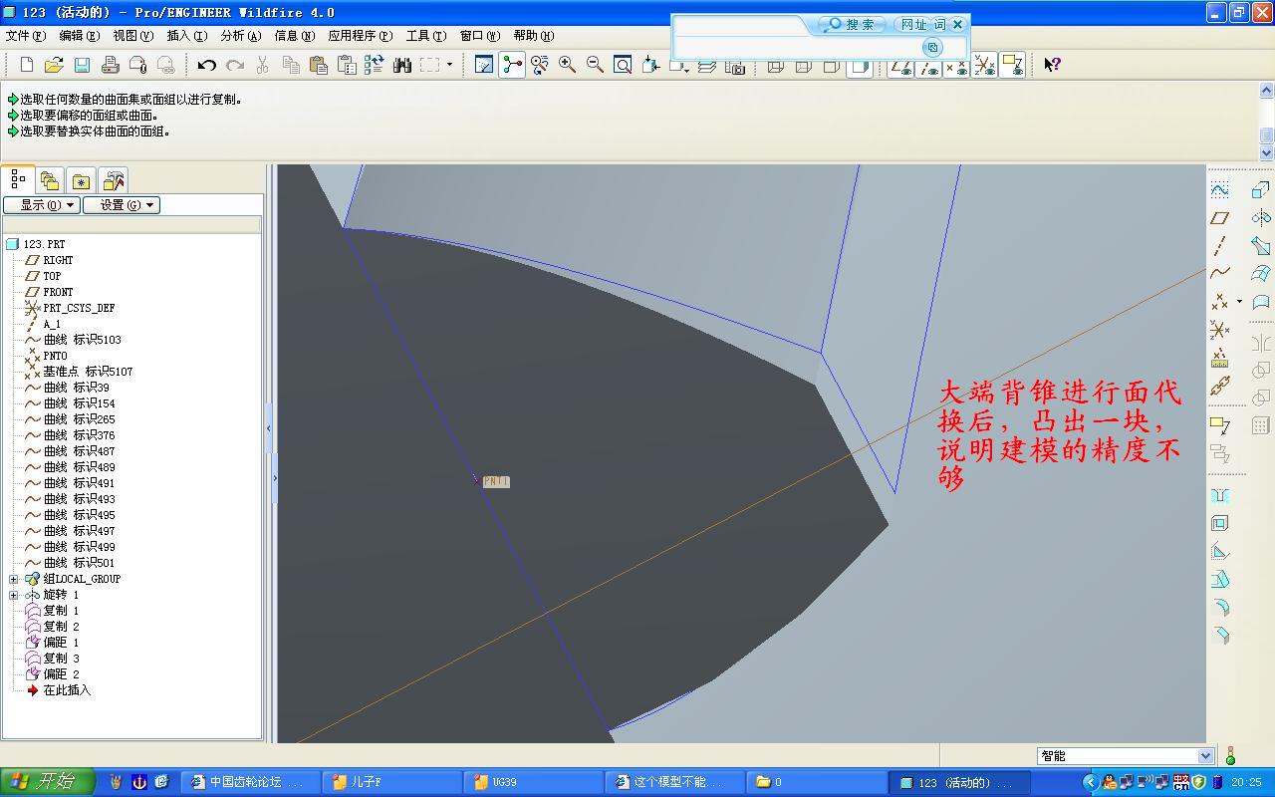Screen dimensions: 1275x797
Task: Toggle Spin Center display
Action: (512, 65)
